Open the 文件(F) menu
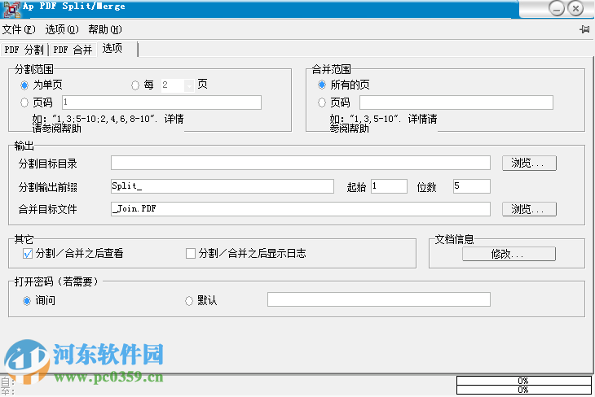Image resolution: width=595 pixels, height=397 pixels. [x=19, y=29]
